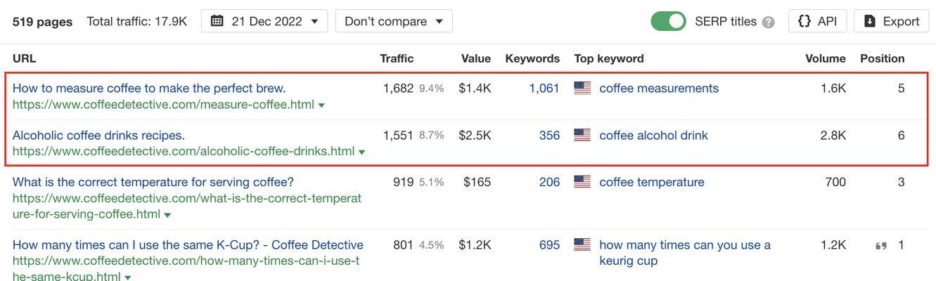
Task: Open the 21 Dec 2022 date dropdown
Action: [264, 21]
